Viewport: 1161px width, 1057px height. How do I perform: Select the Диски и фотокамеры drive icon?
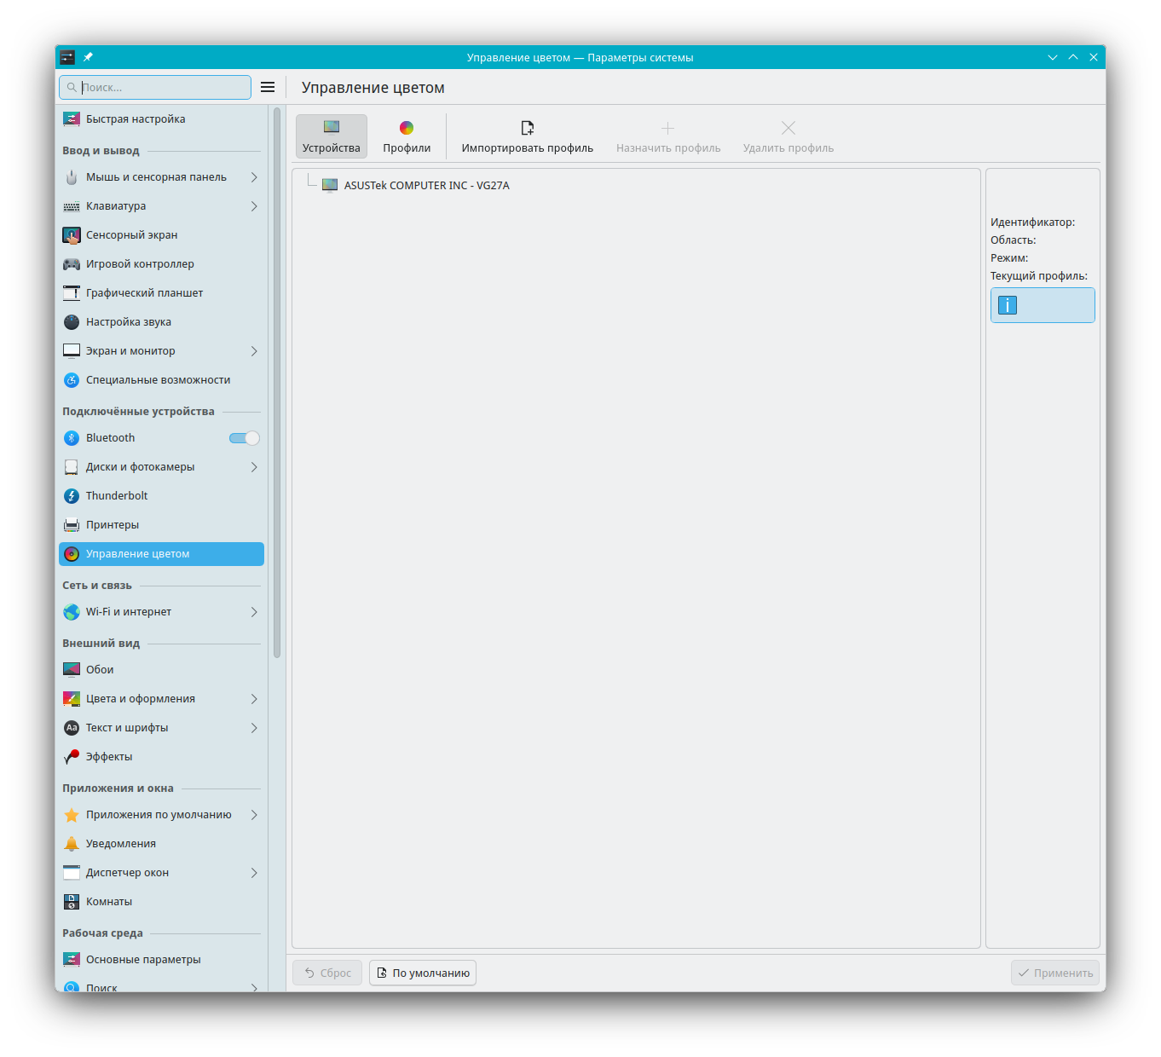[x=72, y=467]
